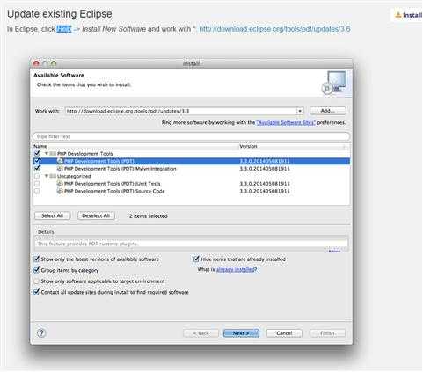
Task: Check the PDT Unit Tests checkbox
Action: (37, 184)
